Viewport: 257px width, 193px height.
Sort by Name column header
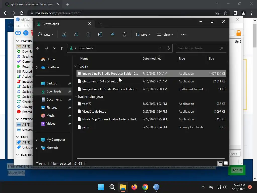(84, 58)
